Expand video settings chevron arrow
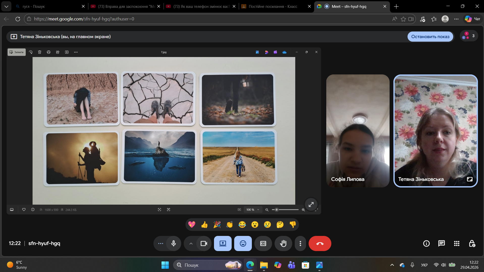This screenshot has height=272, width=484. pyautogui.click(x=191, y=243)
